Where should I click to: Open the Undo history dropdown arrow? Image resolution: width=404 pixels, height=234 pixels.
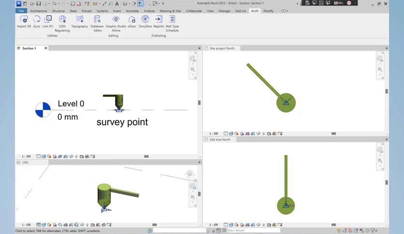58,3
